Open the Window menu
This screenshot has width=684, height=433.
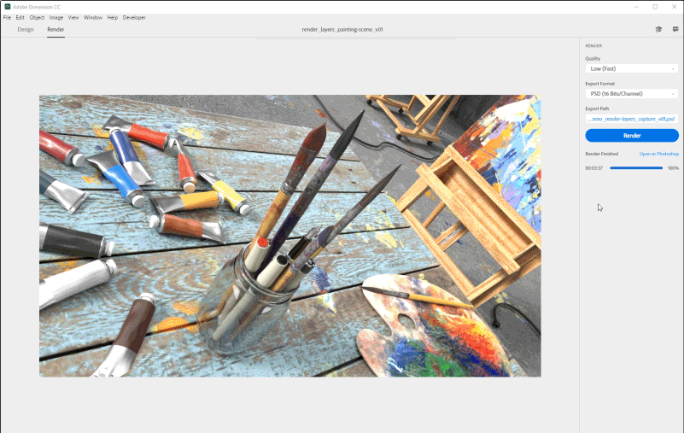[93, 17]
